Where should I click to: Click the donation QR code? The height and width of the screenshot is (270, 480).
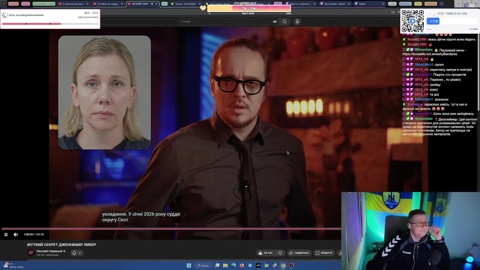point(412,21)
